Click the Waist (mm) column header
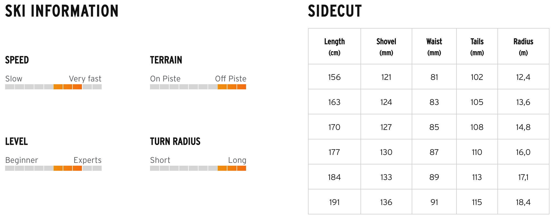 pos(434,46)
